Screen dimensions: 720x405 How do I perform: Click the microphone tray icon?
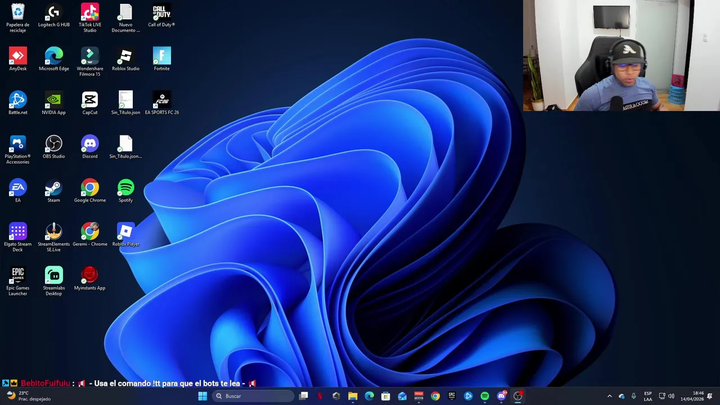633,396
